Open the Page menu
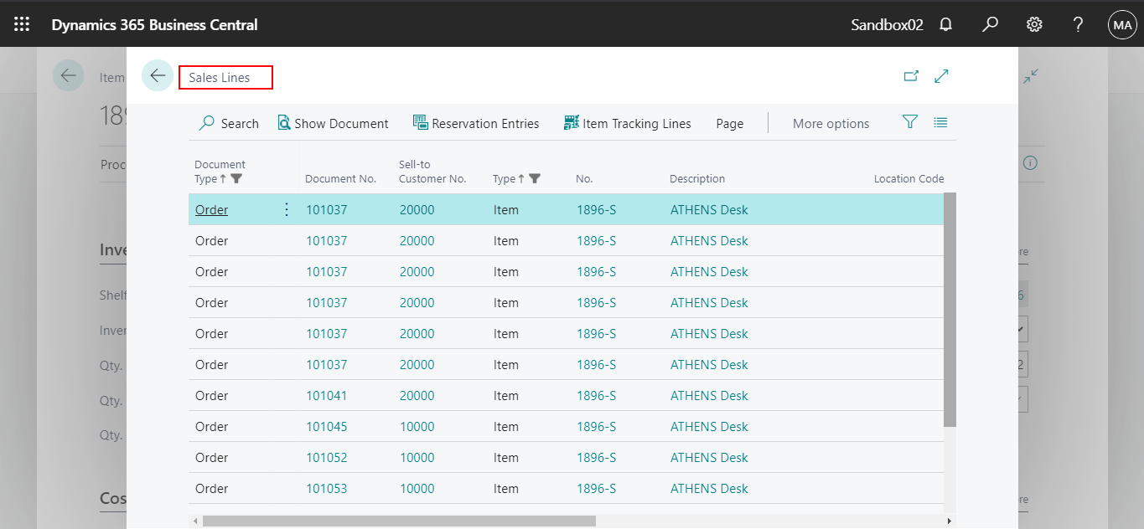This screenshot has height=529, width=1144. point(729,122)
